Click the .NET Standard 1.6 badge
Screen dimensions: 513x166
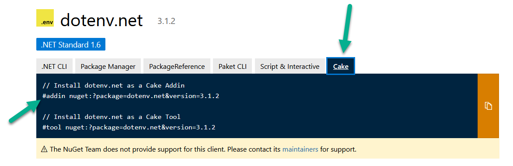tap(71, 45)
